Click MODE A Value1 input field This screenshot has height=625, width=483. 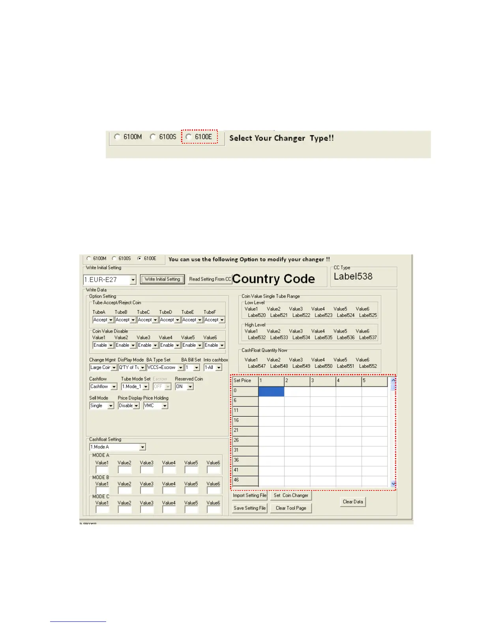[102, 470]
